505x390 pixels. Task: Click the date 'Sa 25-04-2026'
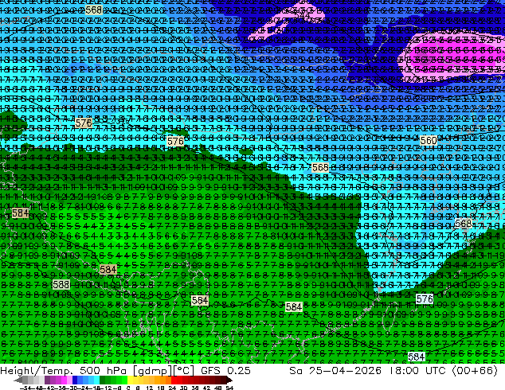click(335, 371)
